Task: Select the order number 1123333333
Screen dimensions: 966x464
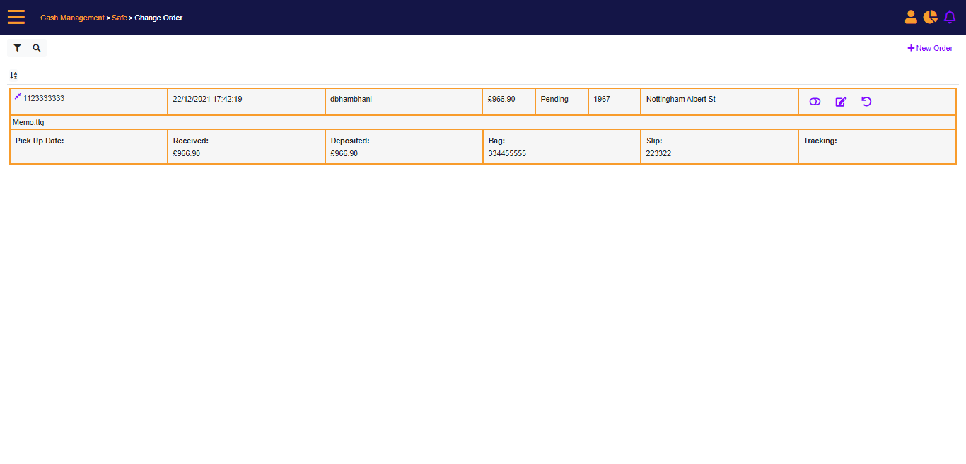Action: coord(44,98)
